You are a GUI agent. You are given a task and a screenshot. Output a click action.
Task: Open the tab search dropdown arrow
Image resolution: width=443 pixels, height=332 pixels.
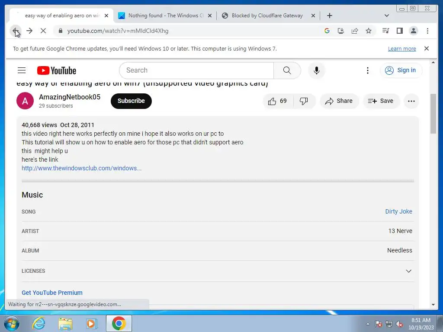pyautogui.click(x=387, y=16)
